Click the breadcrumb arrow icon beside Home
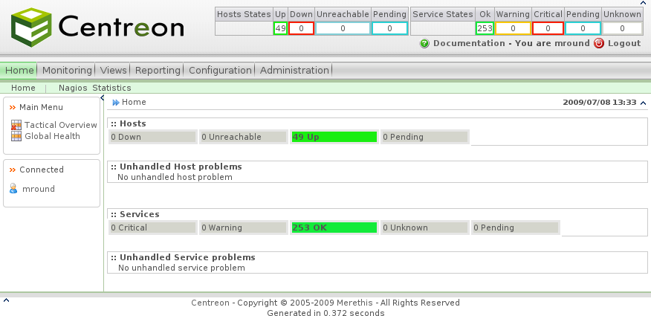This screenshot has width=651, height=316. click(x=116, y=103)
